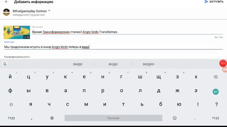Tap the л key
The height and width of the screenshot is (127, 227).
point(140,91)
